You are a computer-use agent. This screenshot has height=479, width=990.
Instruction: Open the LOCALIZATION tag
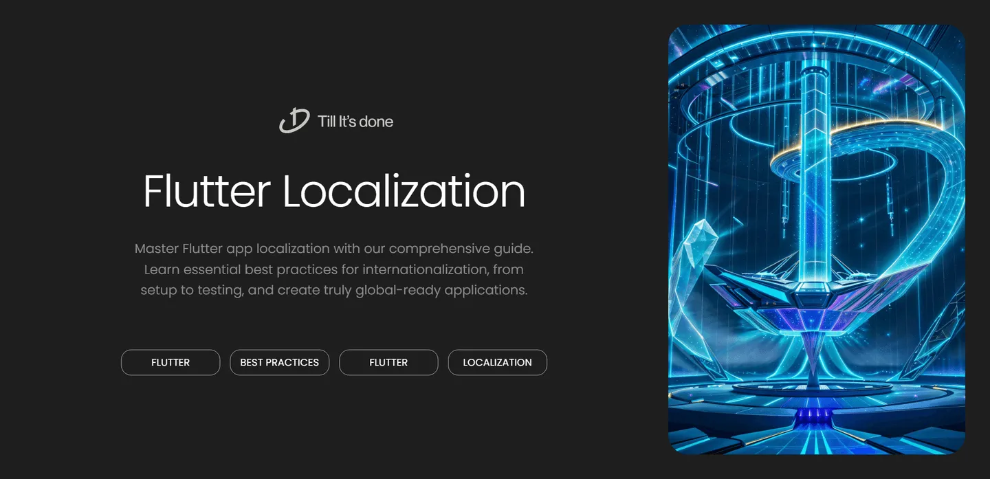pos(497,362)
